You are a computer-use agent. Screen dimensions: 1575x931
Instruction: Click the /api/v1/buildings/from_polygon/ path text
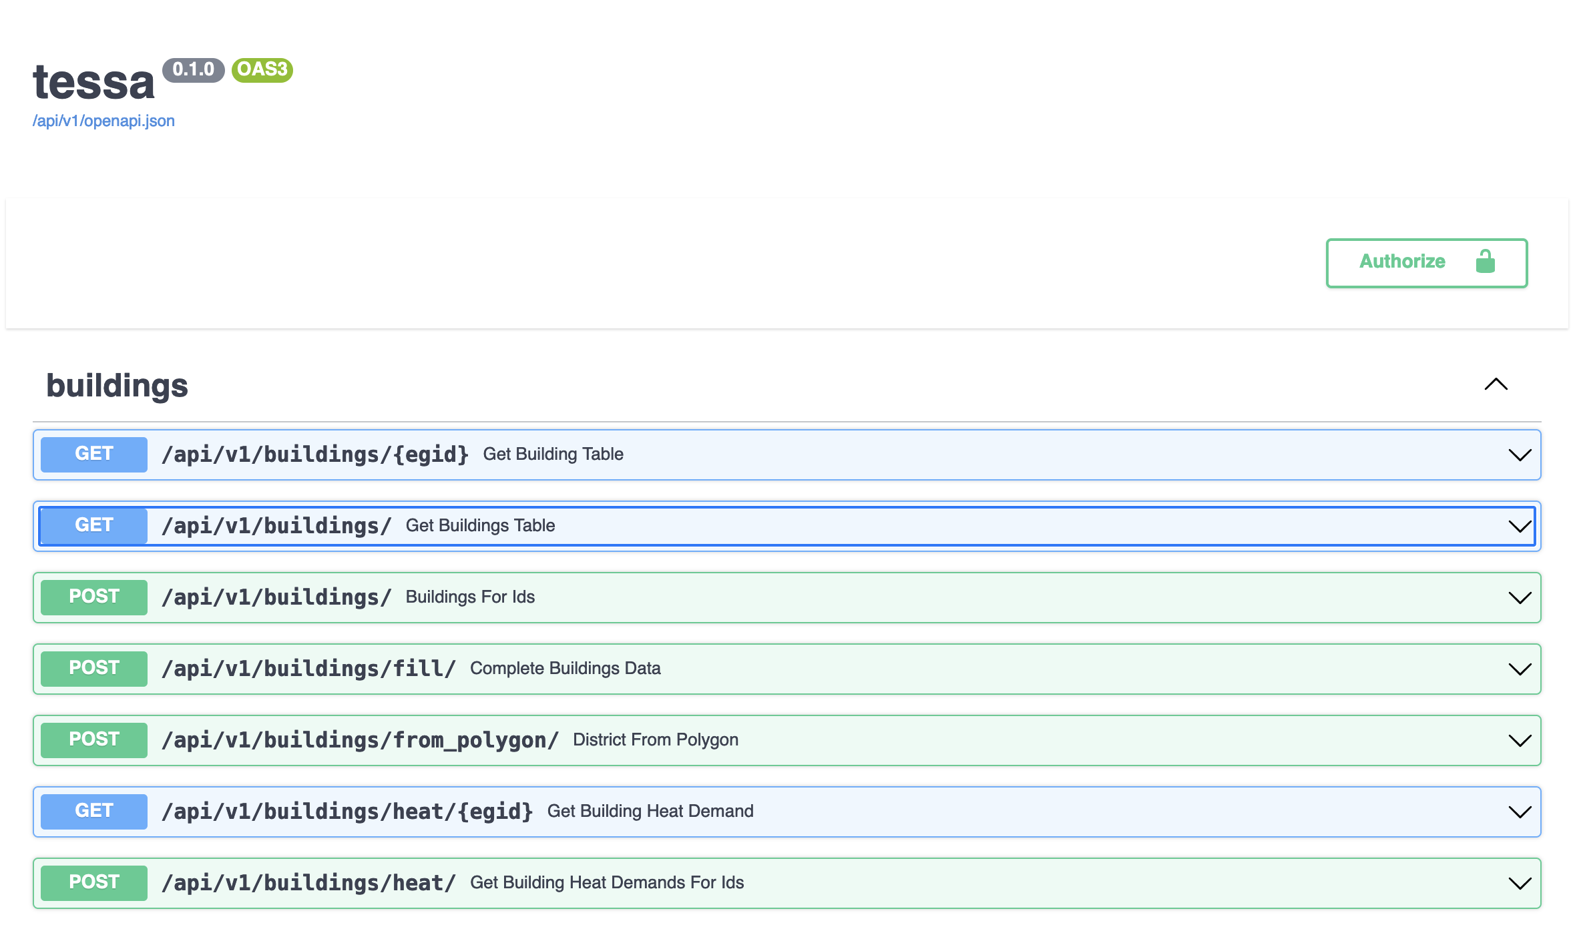tap(360, 740)
